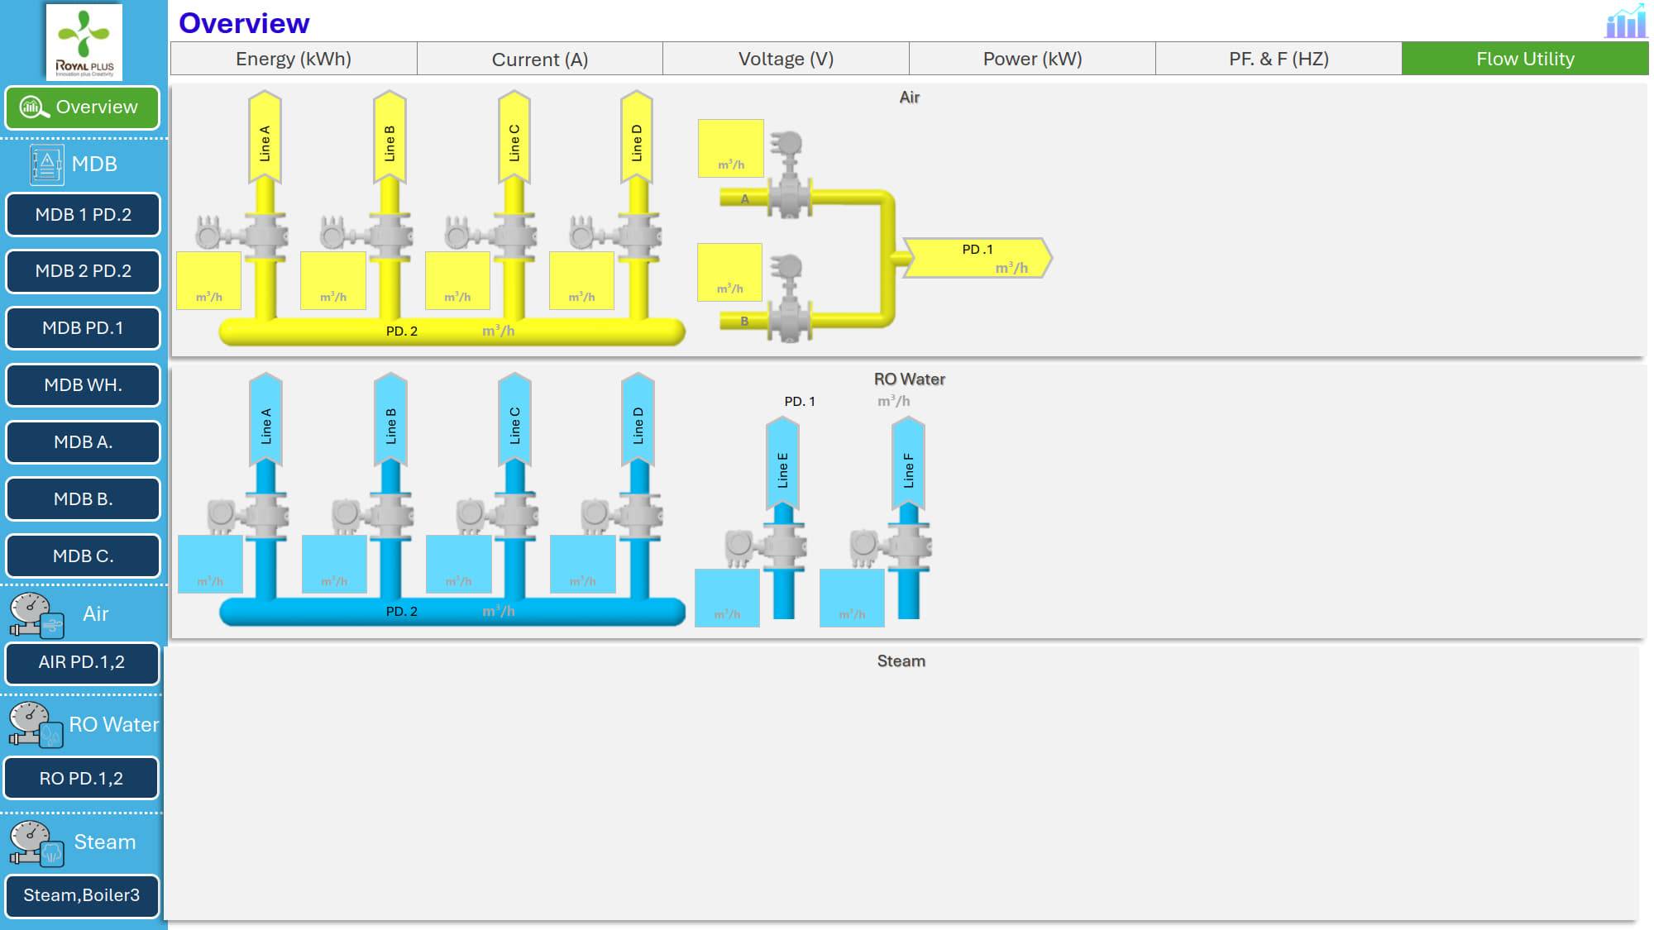1654x930 pixels.
Task: Click the Steam gauge icon in sidebar
Action: [x=36, y=843]
